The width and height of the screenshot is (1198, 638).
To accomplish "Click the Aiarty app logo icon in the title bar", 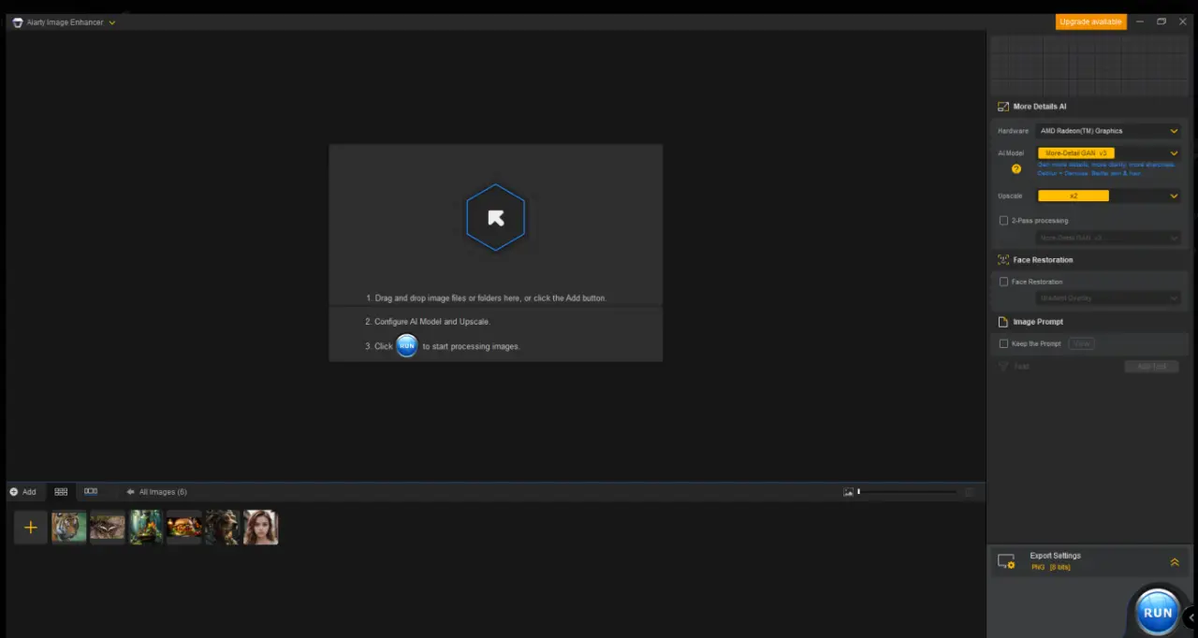I will (x=17, y=22).
